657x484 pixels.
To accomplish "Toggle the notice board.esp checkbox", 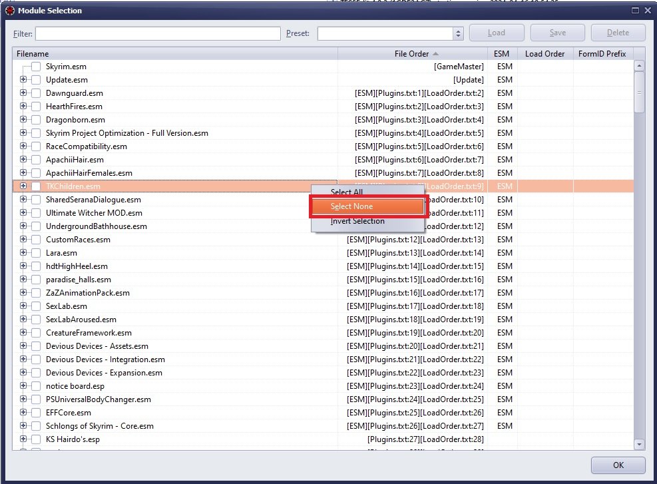I will tap(36, 386).
